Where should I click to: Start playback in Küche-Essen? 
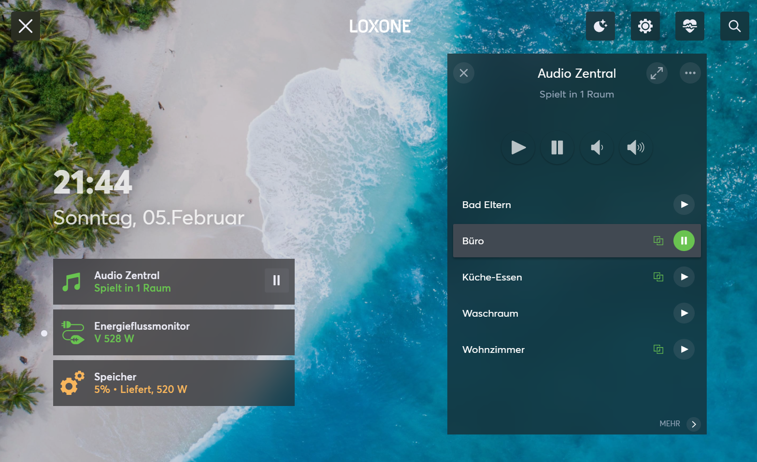click(684, 277)
